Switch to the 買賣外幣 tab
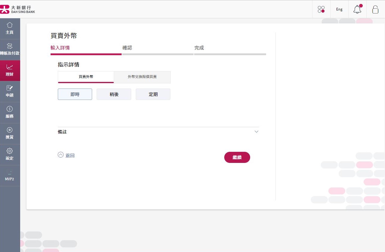 (x=86, y=77)
